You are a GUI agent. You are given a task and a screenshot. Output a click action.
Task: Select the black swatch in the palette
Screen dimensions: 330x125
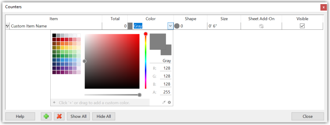(x=54, y=35)
